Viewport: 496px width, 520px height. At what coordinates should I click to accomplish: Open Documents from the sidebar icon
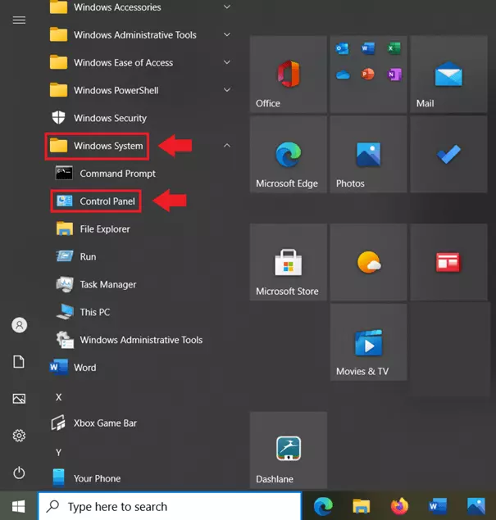click(19, 361)
